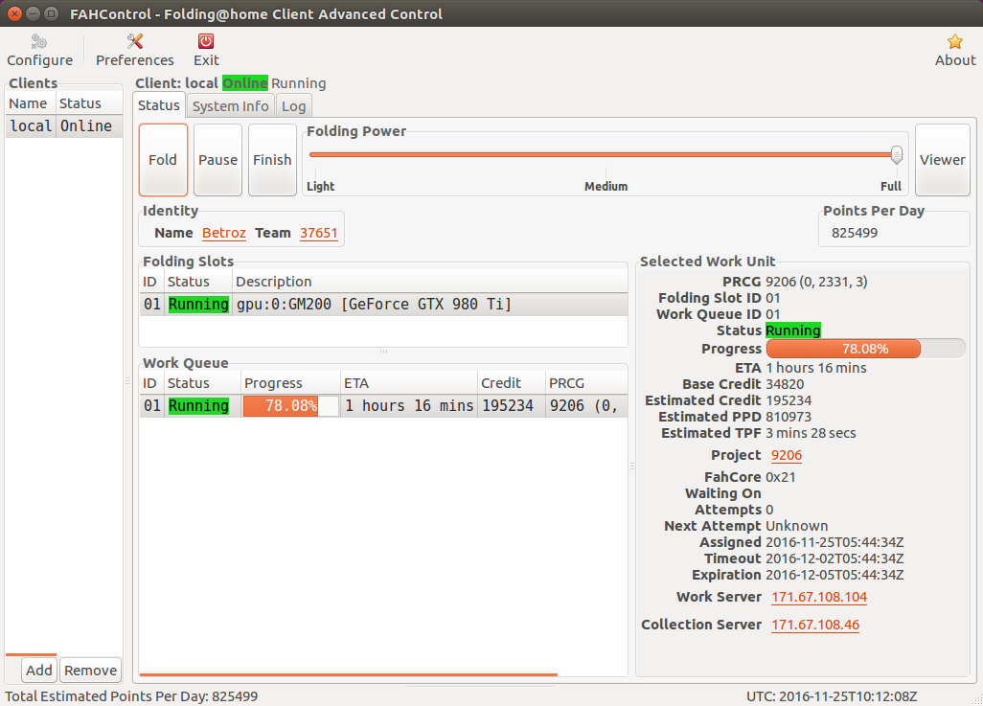Screen dimensions: 983x706
Task: Click Work Queue Progress column header
Action: tap(290, 383)
